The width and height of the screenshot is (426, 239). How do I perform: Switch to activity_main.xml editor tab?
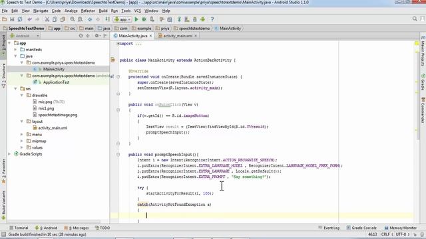(x=178, y=36)
